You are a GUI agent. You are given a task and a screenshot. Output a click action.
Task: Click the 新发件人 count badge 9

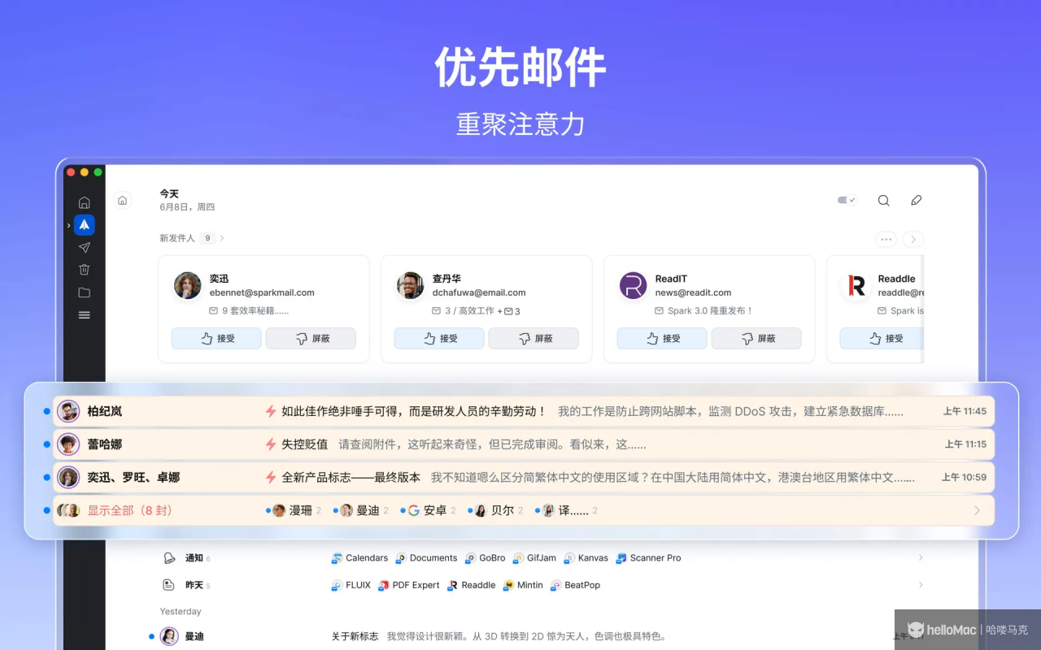pos(207,238)
